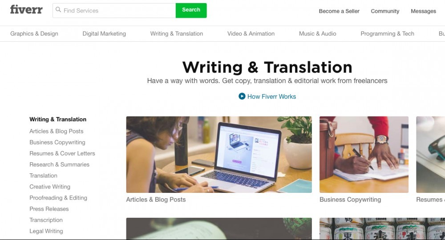Open Messages in the header

tap(423, 12)
